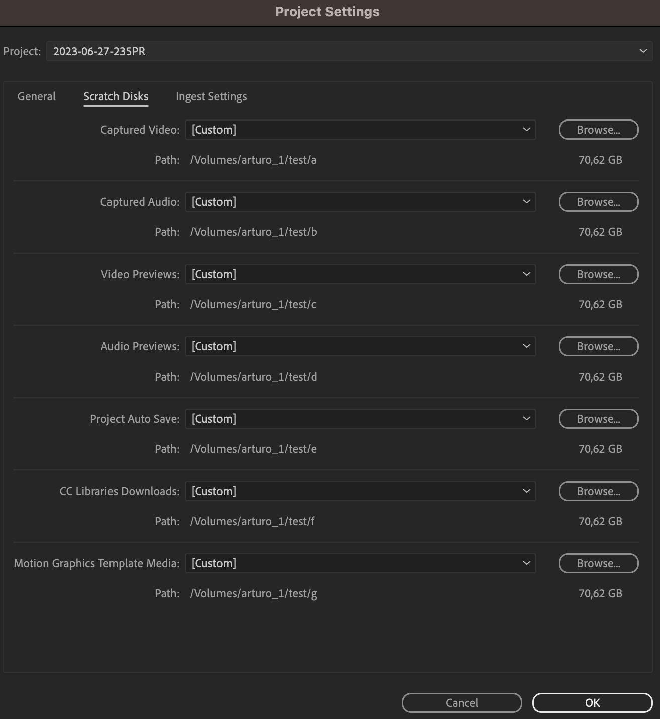This screenshot has height=719, width=660.
Task: Open the Video Previews location dropdown
Action: 360,274
